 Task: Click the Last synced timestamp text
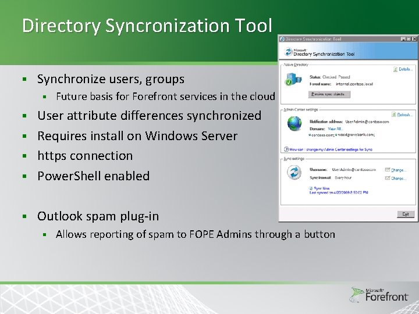coord(339,192)
